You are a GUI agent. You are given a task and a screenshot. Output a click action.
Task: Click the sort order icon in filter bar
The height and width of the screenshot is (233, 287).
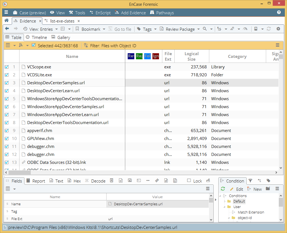(21, 45)
